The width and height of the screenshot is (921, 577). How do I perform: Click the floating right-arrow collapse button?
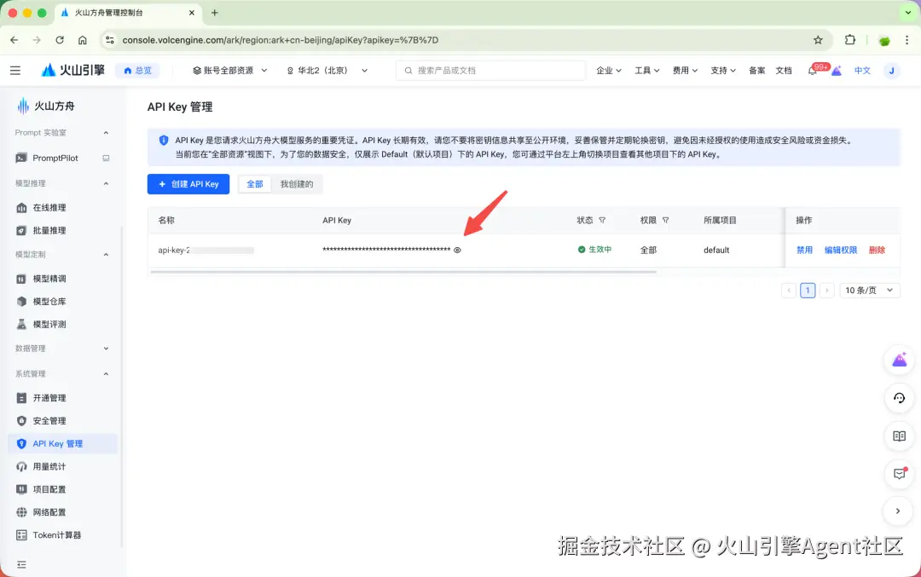tap(898, 511)
